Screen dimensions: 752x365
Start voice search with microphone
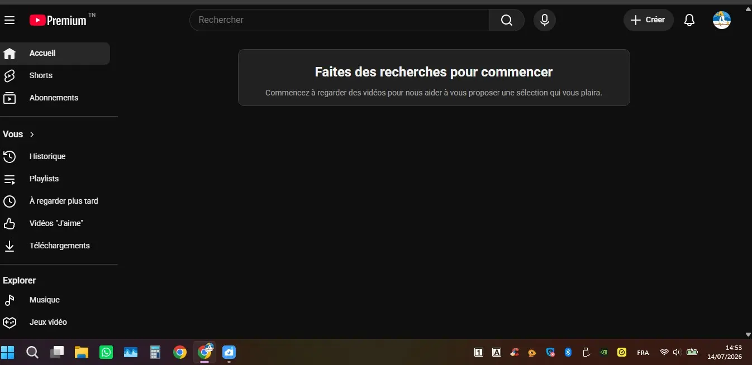[545, 20]
